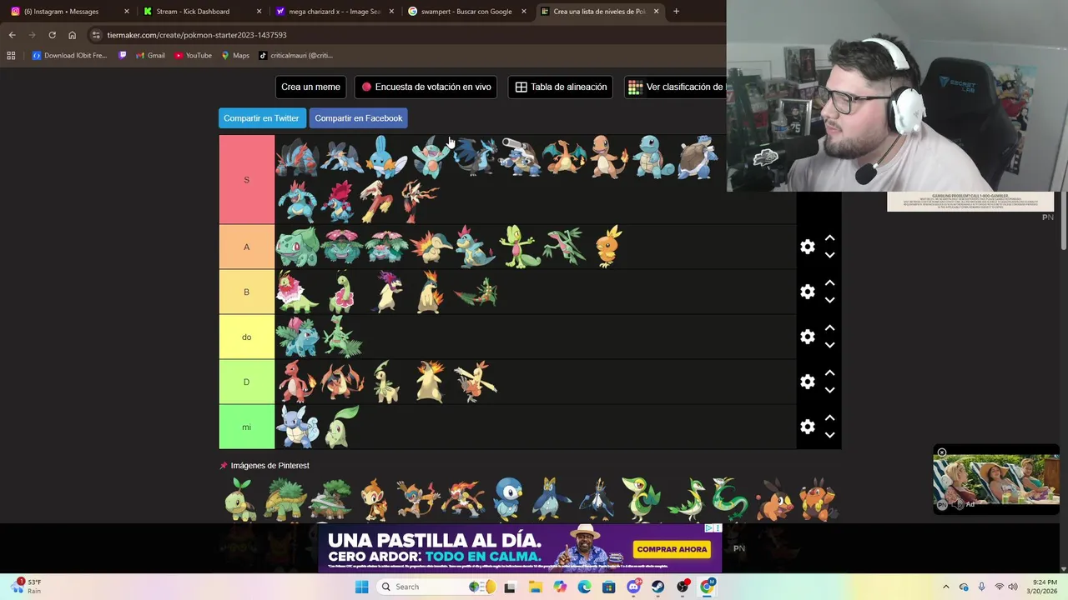Image resolution: width=1068 pixels, height=600 pixels.
Task: Open settings gear for tier D row
Action: coord(807,382)
